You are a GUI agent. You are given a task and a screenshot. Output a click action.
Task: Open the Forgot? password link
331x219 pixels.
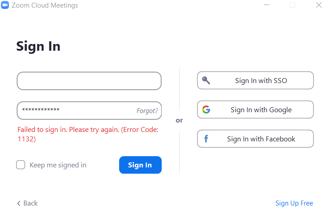pos(147,111)
